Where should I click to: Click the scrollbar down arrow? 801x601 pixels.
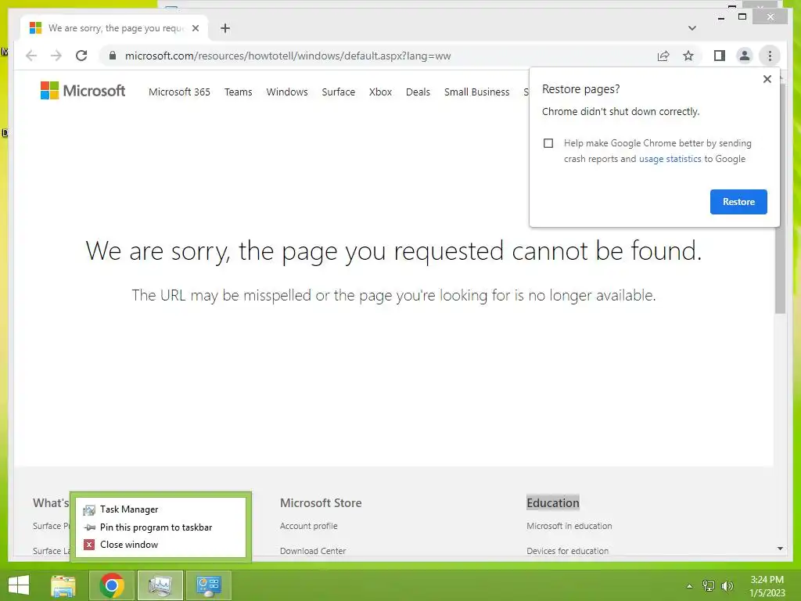pyautogui.click(x=780, y=549)
